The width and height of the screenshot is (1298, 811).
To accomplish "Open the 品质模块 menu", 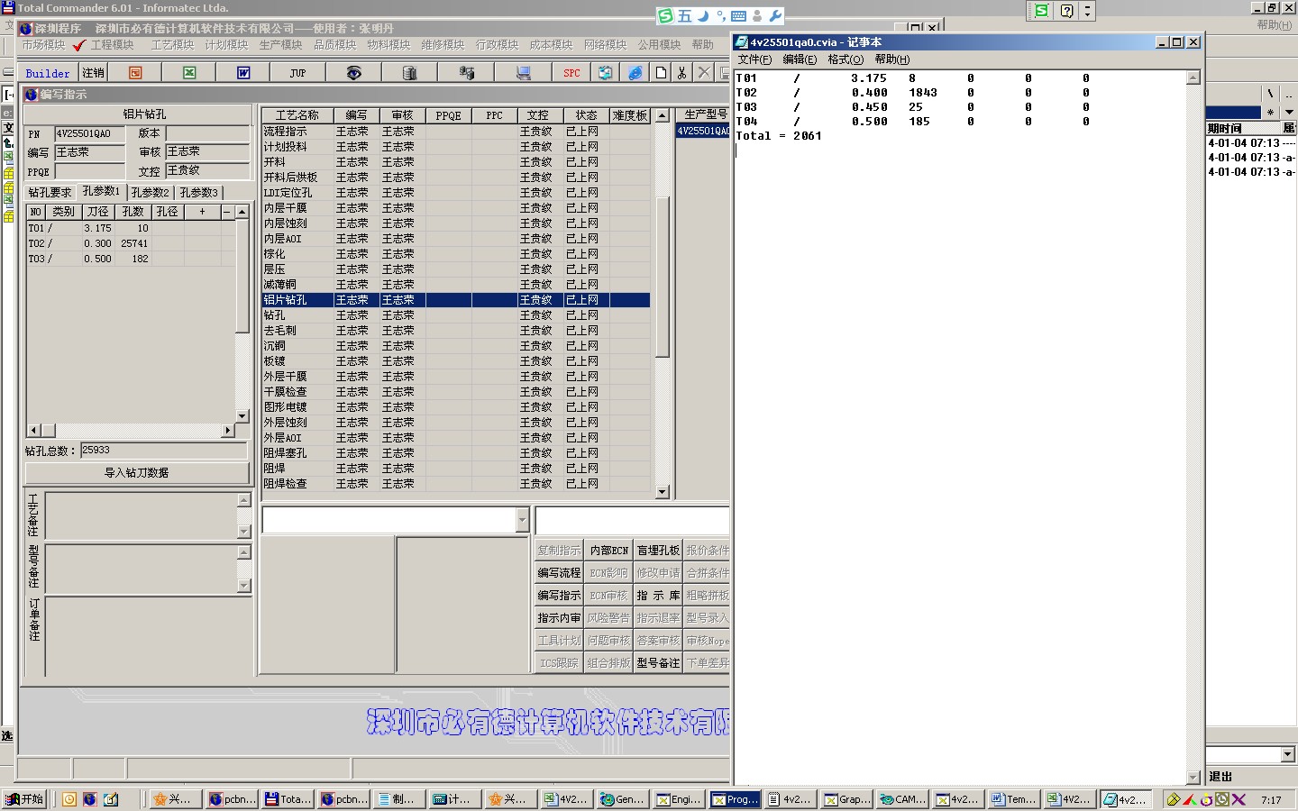I will 334,45.
